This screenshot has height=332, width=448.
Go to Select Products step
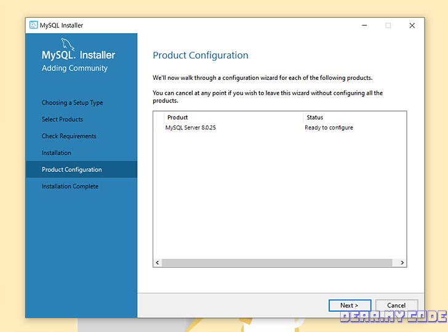(x=62, y=120)
